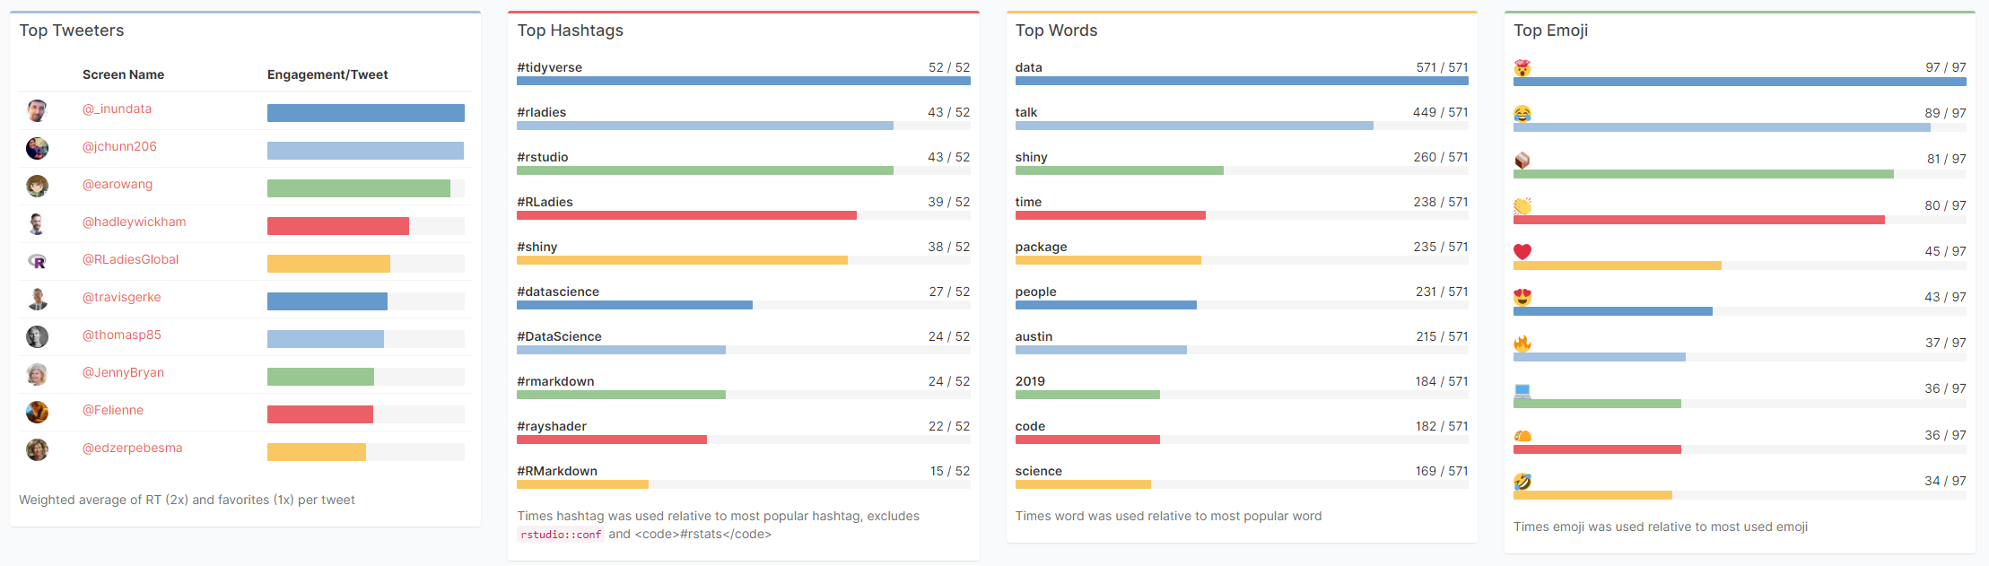Click the RLadiesGlobal profile avatar

click(37, 261)
